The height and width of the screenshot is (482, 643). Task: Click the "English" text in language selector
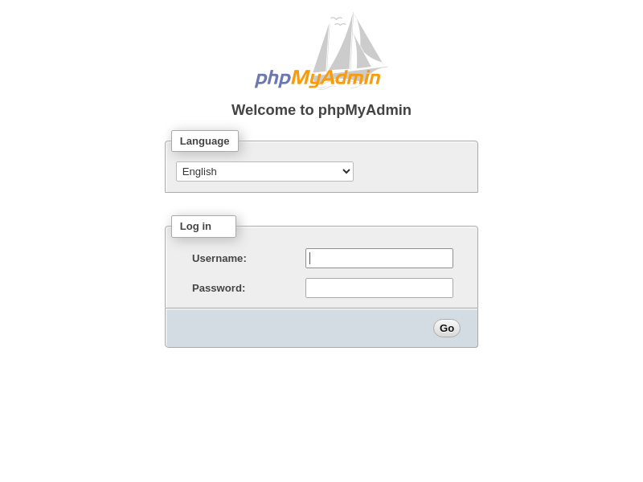coord(199,171)
